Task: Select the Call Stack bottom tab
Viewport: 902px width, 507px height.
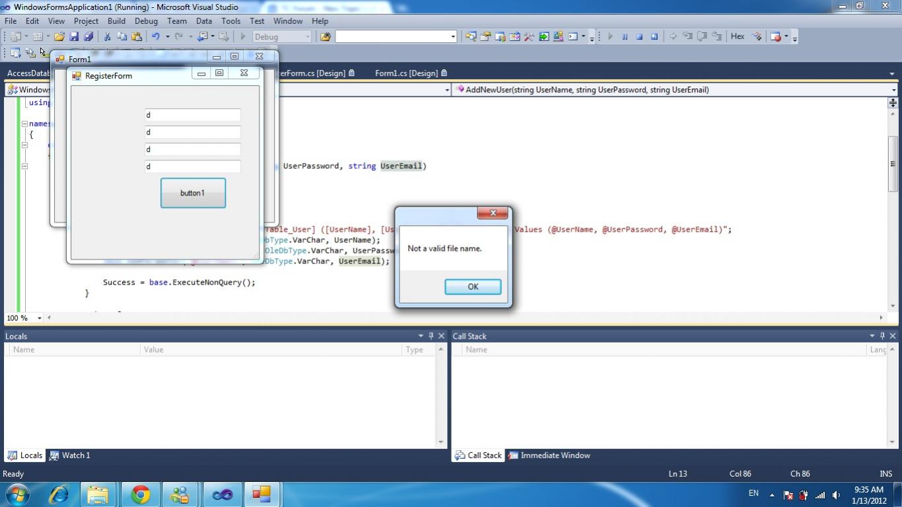Action: click(479, 456)
